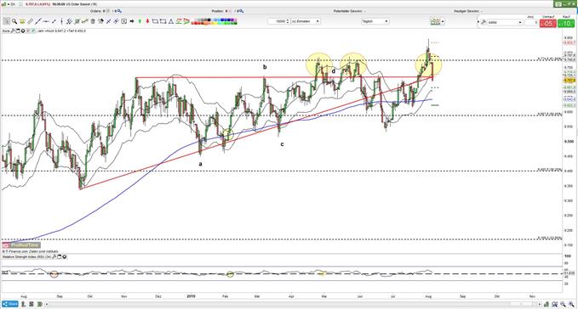Click the scrollbar left arrow
The width and height of the screenshot is (578, 309).
click(46, 304)
